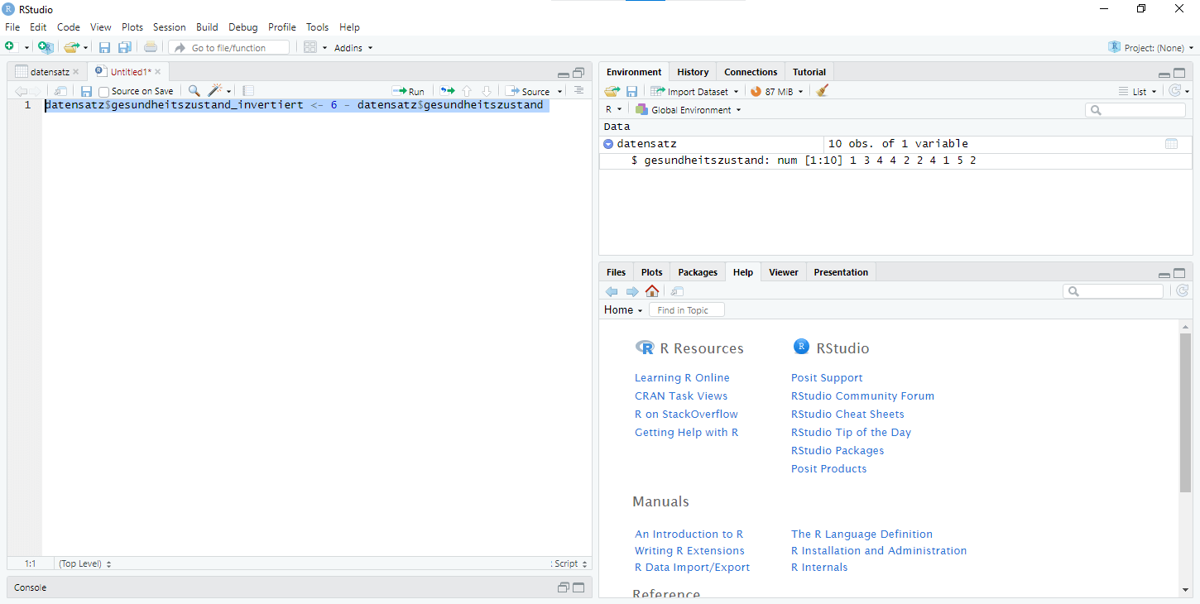Maximize the Console pane

[578, 587]
